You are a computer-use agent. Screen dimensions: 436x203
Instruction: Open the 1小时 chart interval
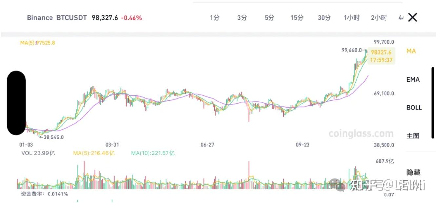[352, 18]
